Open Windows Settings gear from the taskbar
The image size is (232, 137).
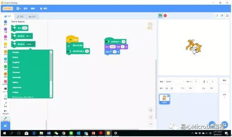click(116, 133)
